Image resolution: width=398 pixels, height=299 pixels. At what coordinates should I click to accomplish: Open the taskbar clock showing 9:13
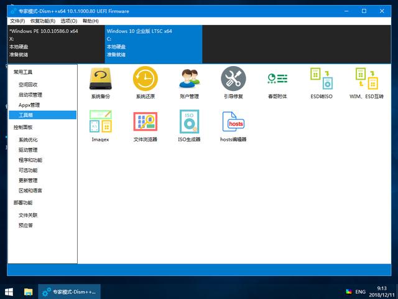coord(382,292)
